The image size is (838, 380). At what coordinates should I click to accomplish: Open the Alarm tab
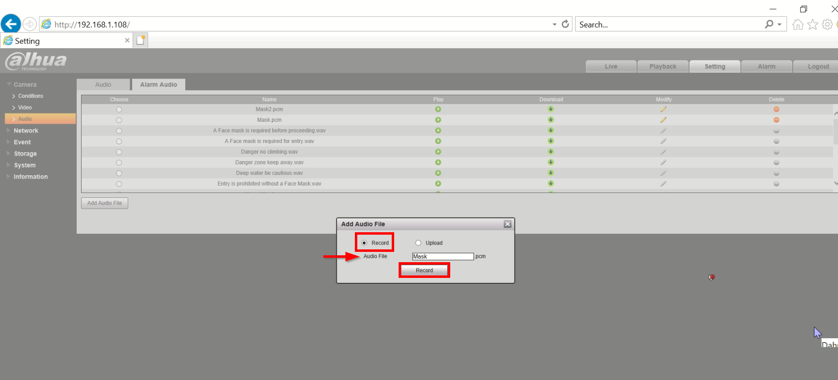pos(767,66)
